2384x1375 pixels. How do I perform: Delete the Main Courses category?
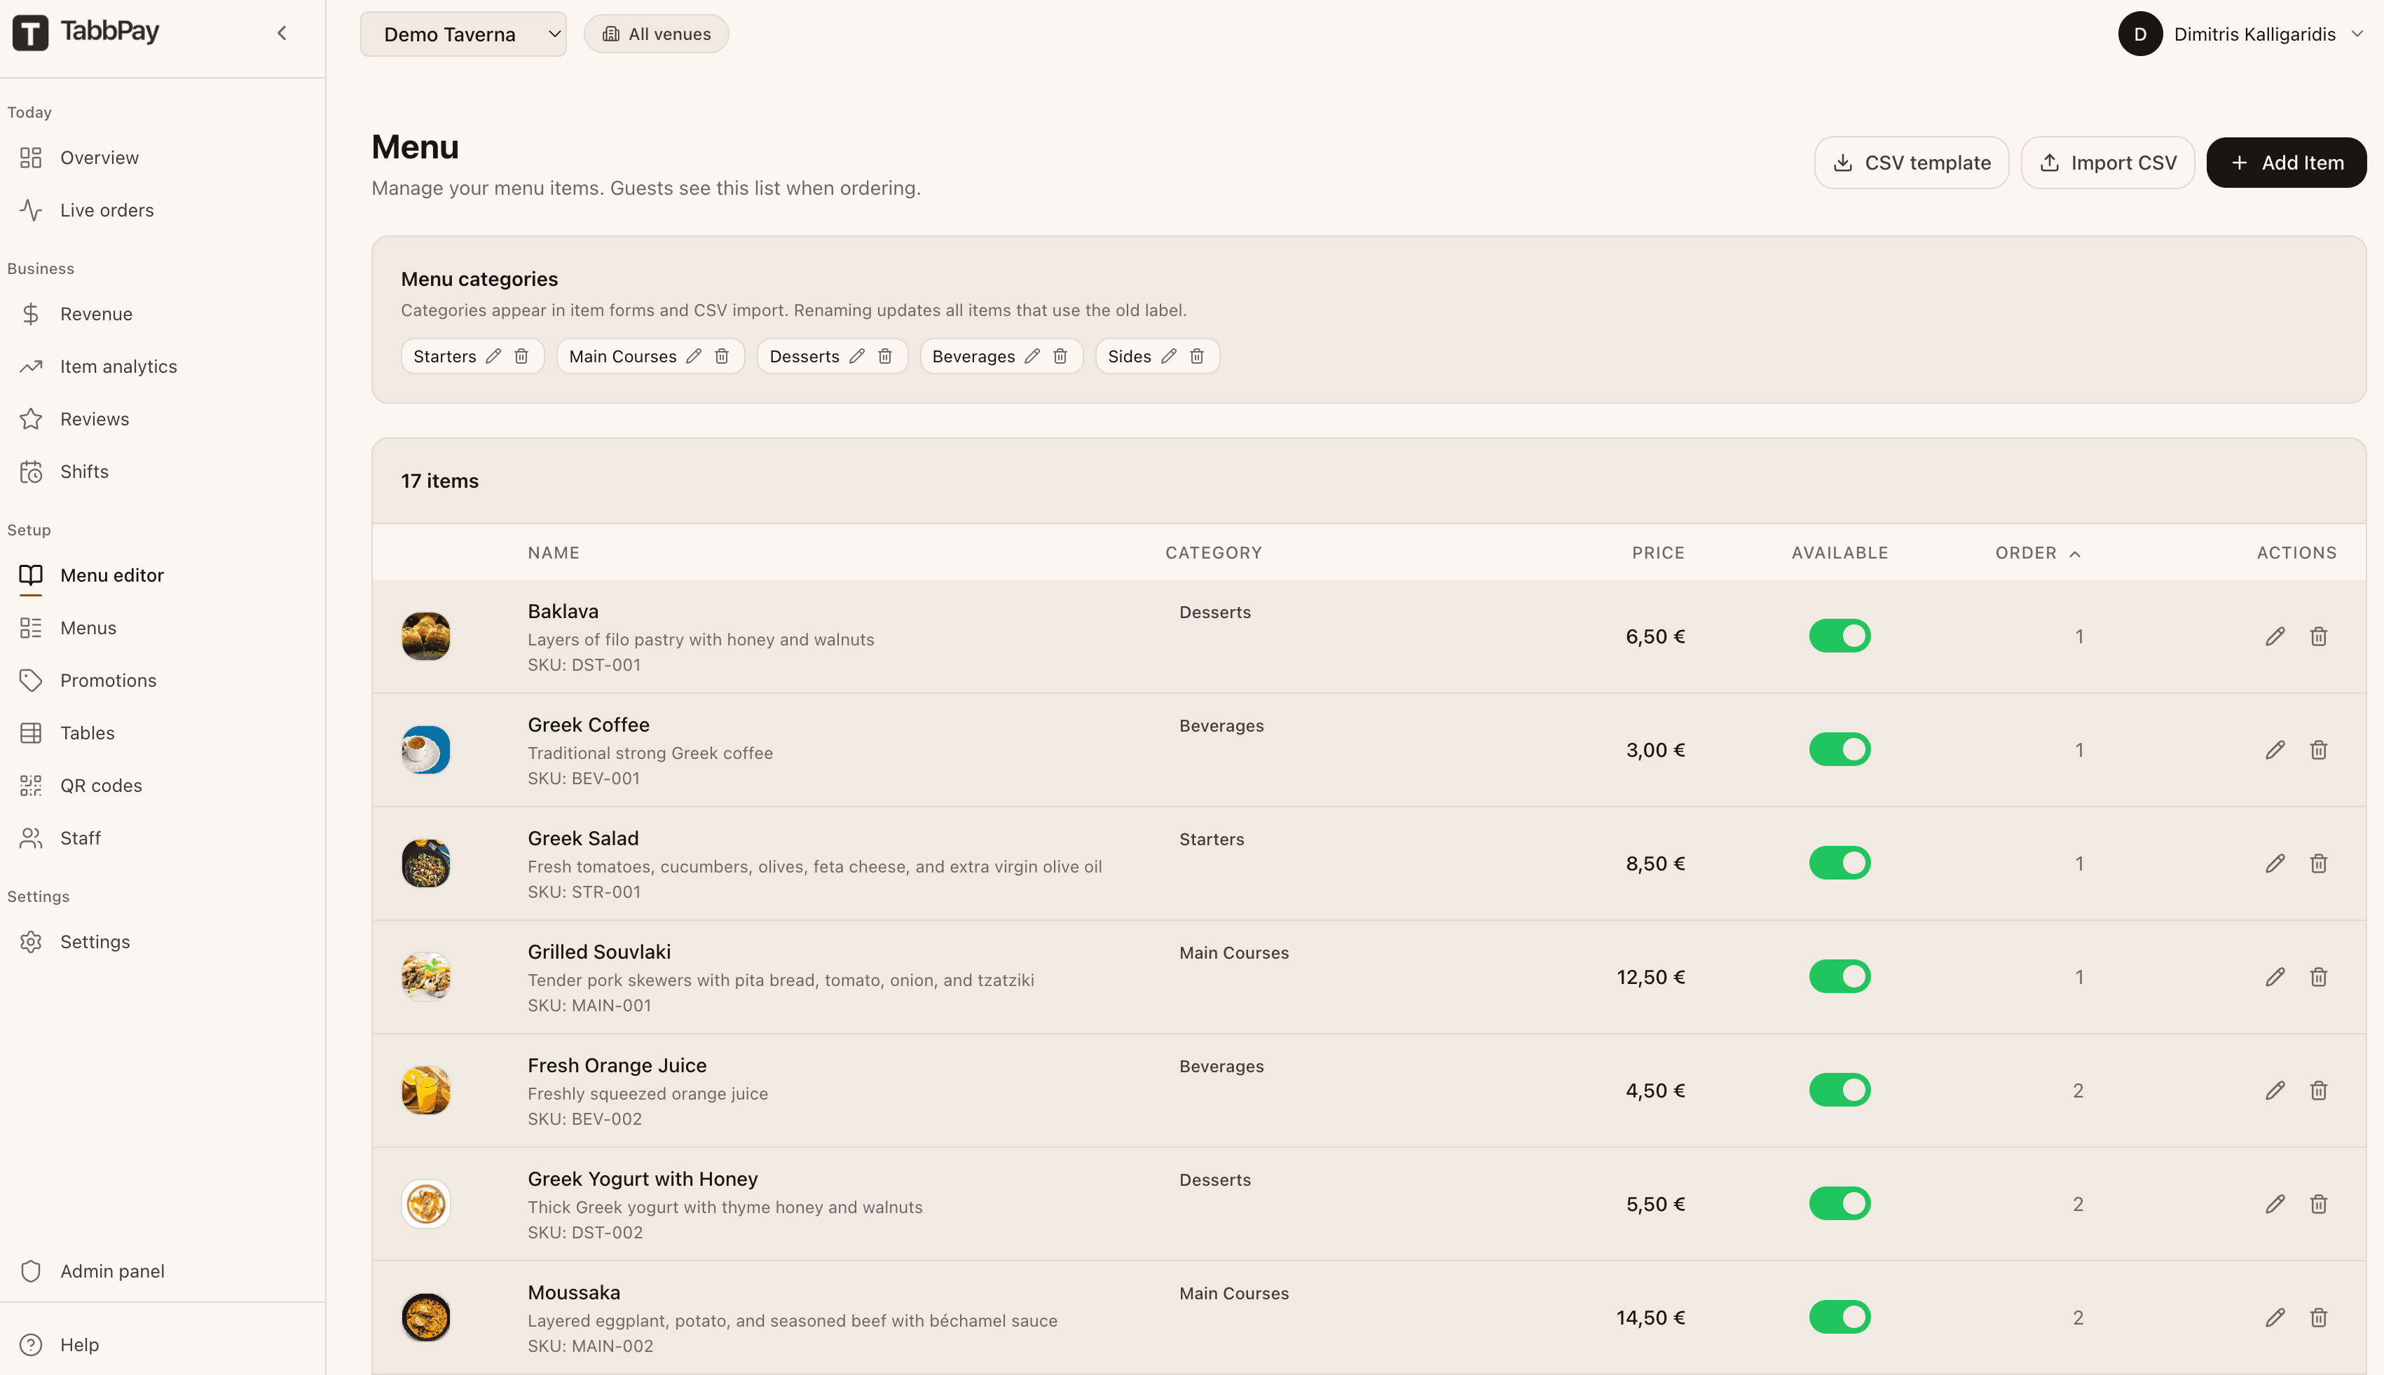(x=722, y=356)
